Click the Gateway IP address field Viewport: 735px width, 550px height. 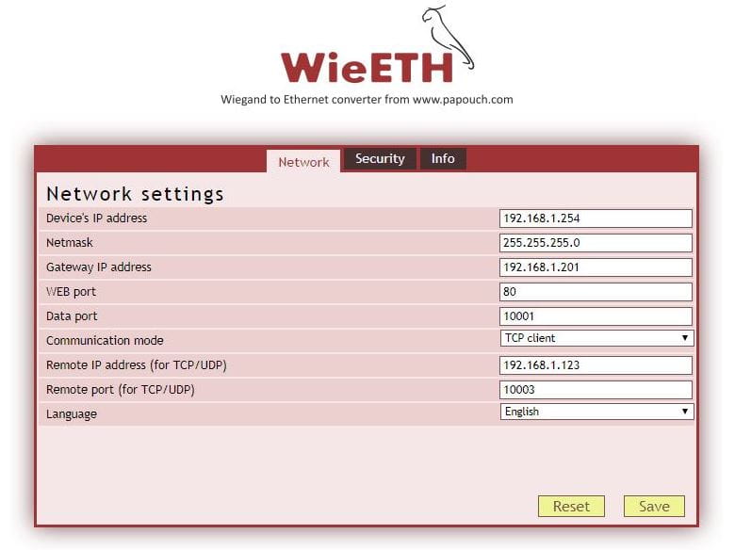click(x=596, y=267)
